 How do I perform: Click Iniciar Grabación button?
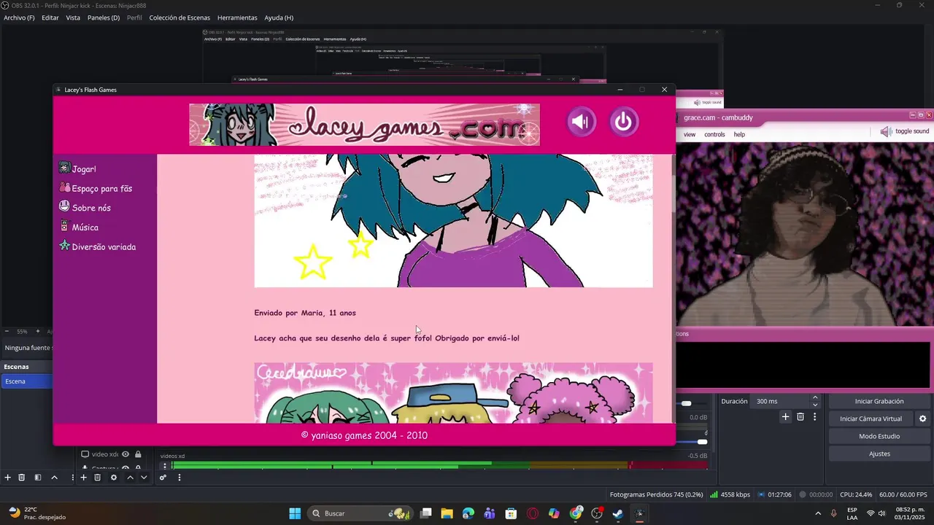pos(879,401)
